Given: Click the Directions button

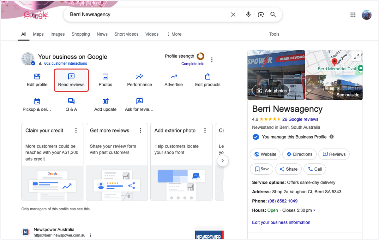Looking at the screenshot, I should 299,154.
